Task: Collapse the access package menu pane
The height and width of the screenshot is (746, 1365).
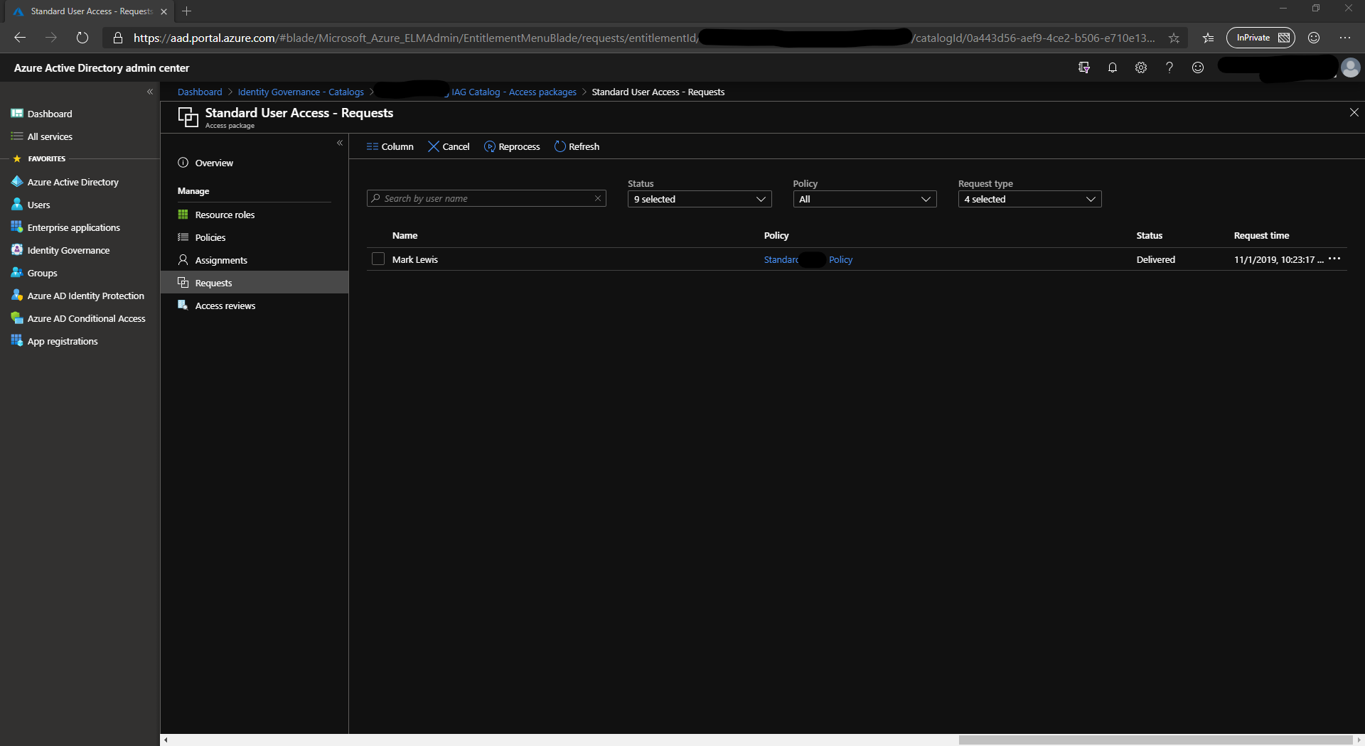Action: pos(340,143)
